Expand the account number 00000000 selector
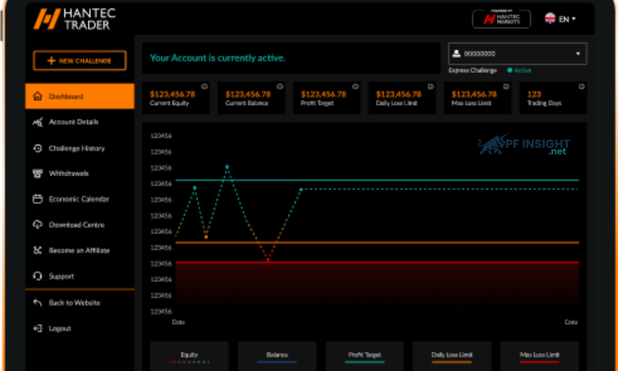Viewport: 618px width, 371px height. coord(517,54)
